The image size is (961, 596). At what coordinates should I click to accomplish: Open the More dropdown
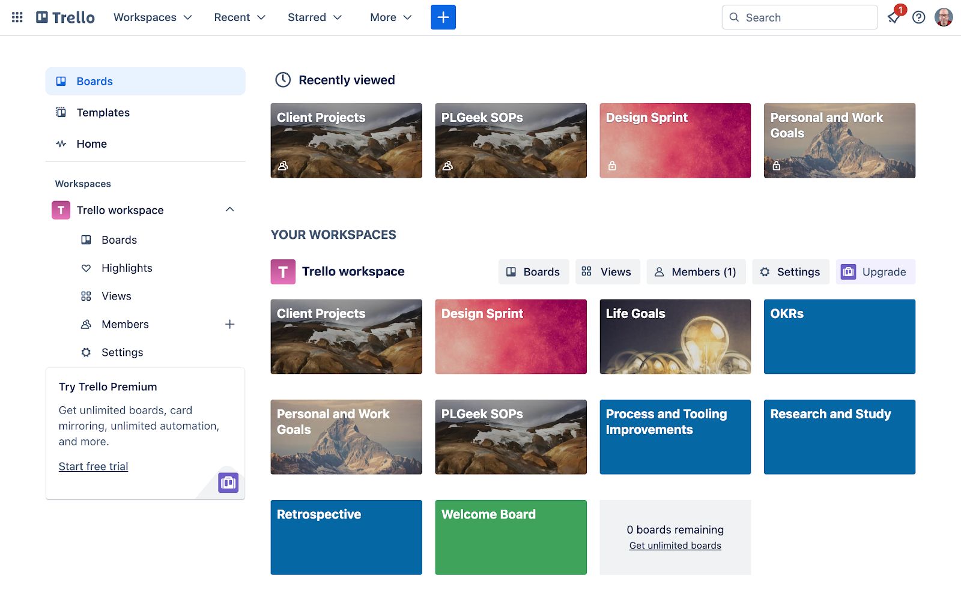pos(391,17)
